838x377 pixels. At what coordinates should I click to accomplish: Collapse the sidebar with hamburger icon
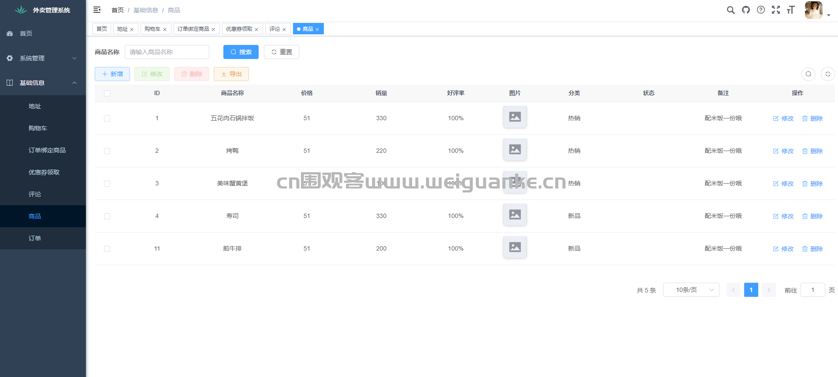pos(97,10)
